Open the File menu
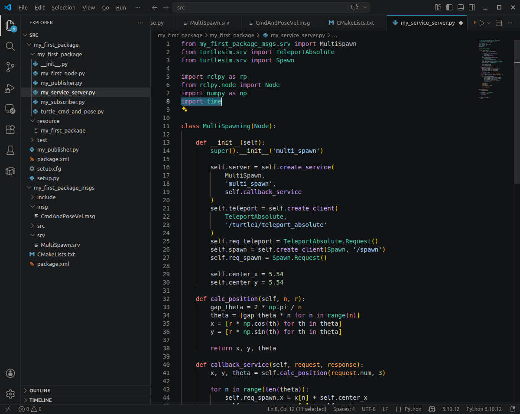This screenshot has width=520, height=414. tap(23, 7)
